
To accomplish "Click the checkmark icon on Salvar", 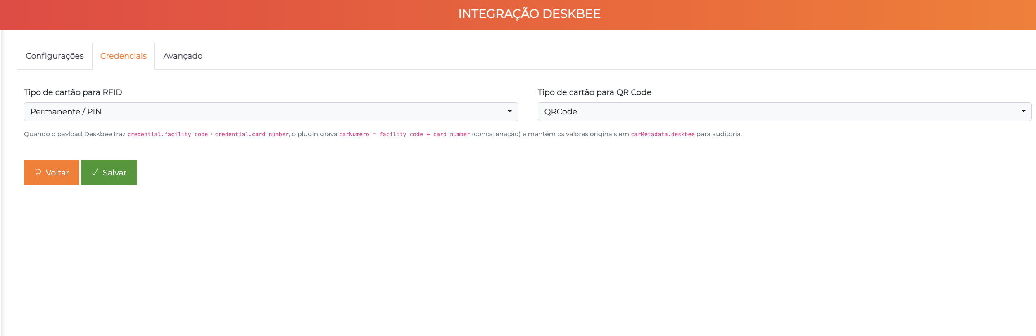I will click(x=95, y=172).
